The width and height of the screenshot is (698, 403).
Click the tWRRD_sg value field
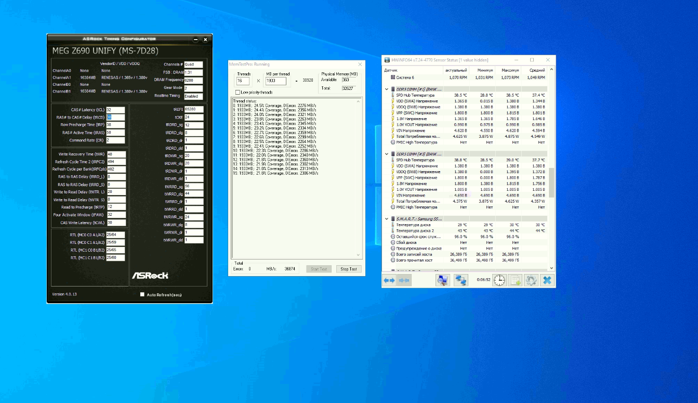194,186
